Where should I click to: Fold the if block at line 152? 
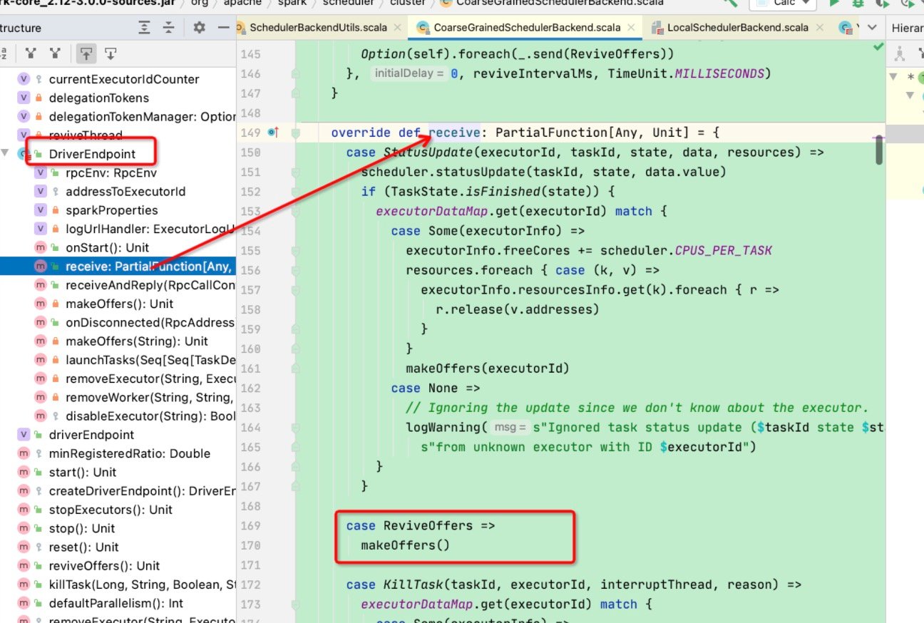pos(295,192)
